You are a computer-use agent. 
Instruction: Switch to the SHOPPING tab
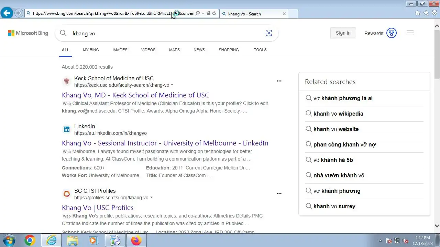click(x=229, y=50)
